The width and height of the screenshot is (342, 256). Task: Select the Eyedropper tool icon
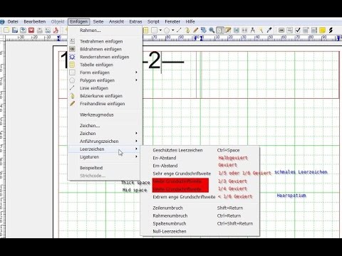(x=269, y=30)
